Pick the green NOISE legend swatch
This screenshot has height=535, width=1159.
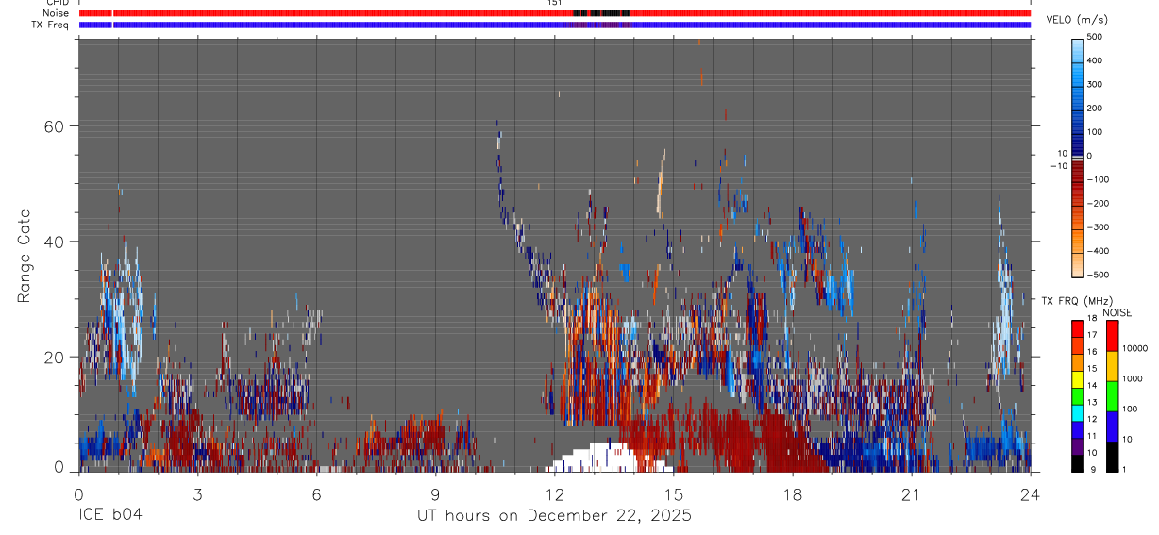click(1113, 395)
